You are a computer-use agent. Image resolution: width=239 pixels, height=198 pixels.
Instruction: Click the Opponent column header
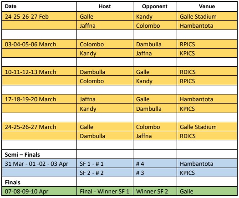point(155,6)
